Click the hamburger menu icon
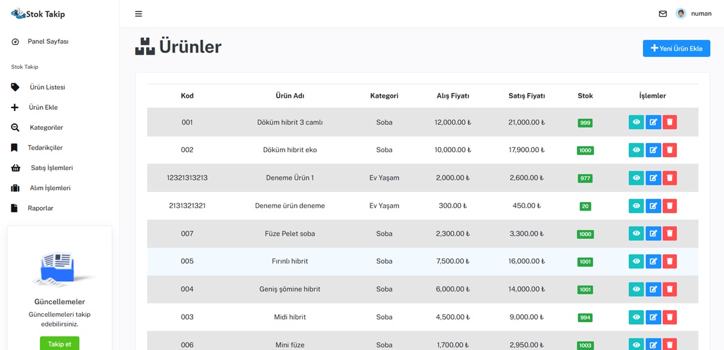 click(139, 14)
